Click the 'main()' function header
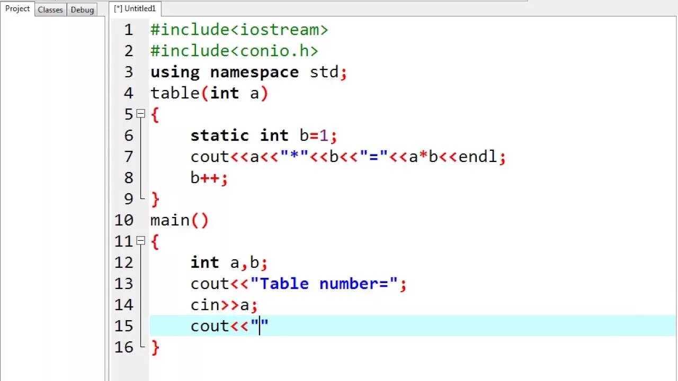Viewport: 678px width, 381px height. pyautogui.click(x=180, y=220)
